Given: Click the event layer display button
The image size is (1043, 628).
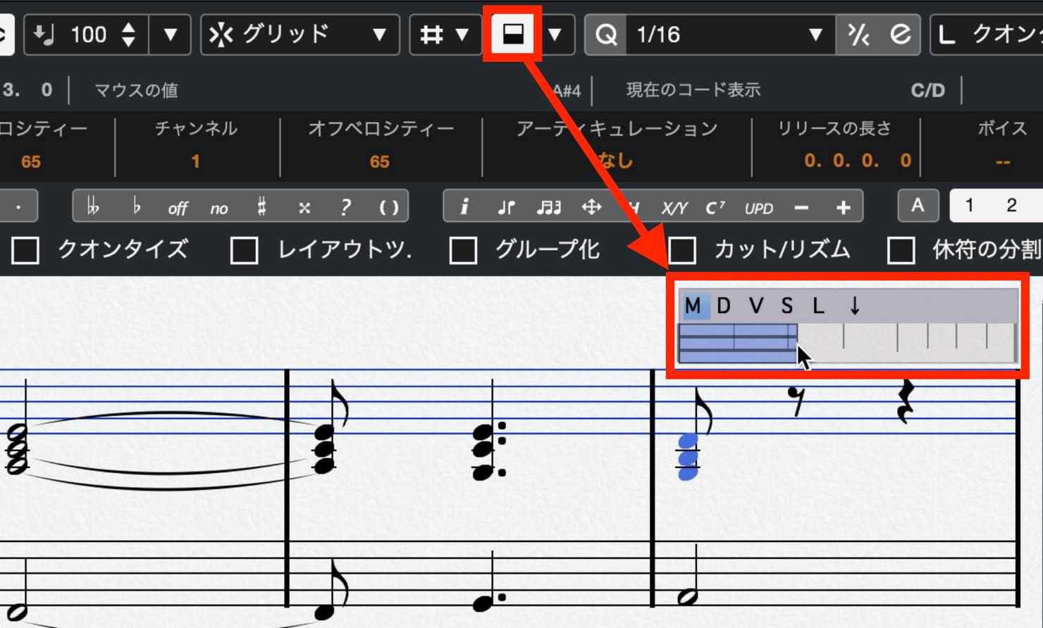Looking at the screenshot, I should click(513, 34).
